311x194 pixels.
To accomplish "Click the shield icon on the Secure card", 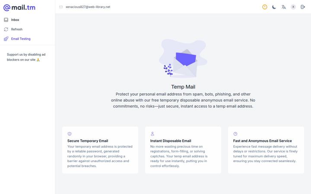I will pyautogui.click(x=70, y=134).
